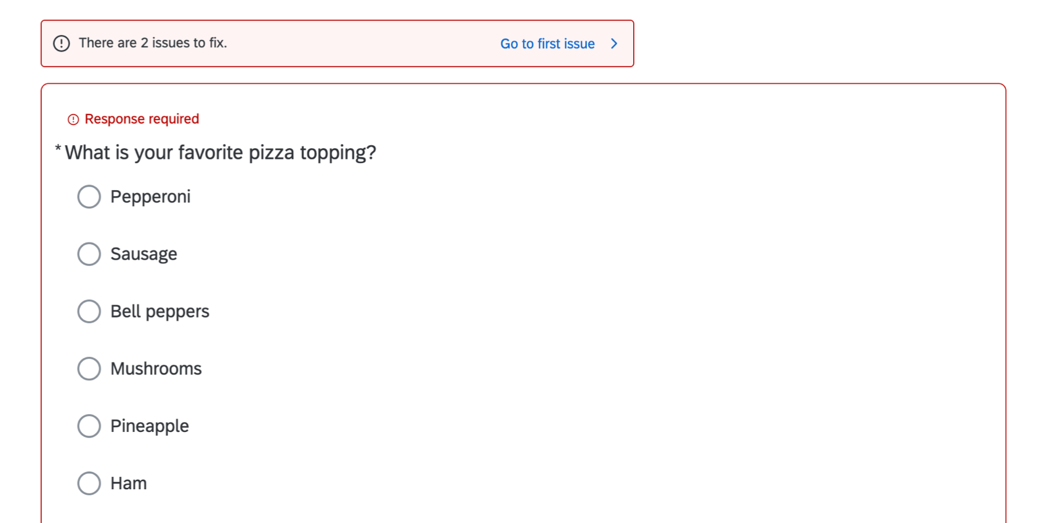The image size is (1047, 523).
Task: Click the 'Pineapple' label text
Action: coord(150,426)
